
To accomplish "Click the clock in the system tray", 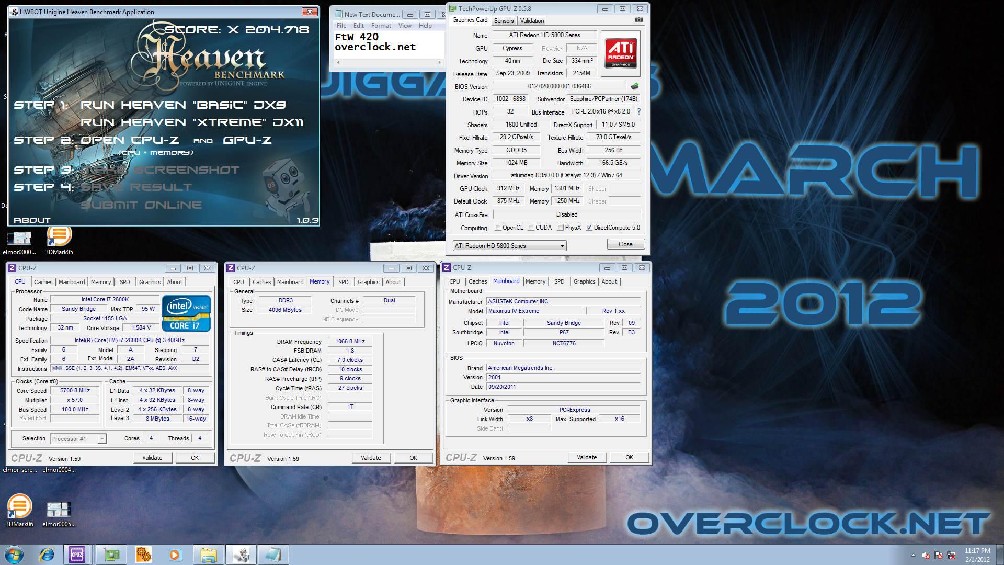I will 977,555.
